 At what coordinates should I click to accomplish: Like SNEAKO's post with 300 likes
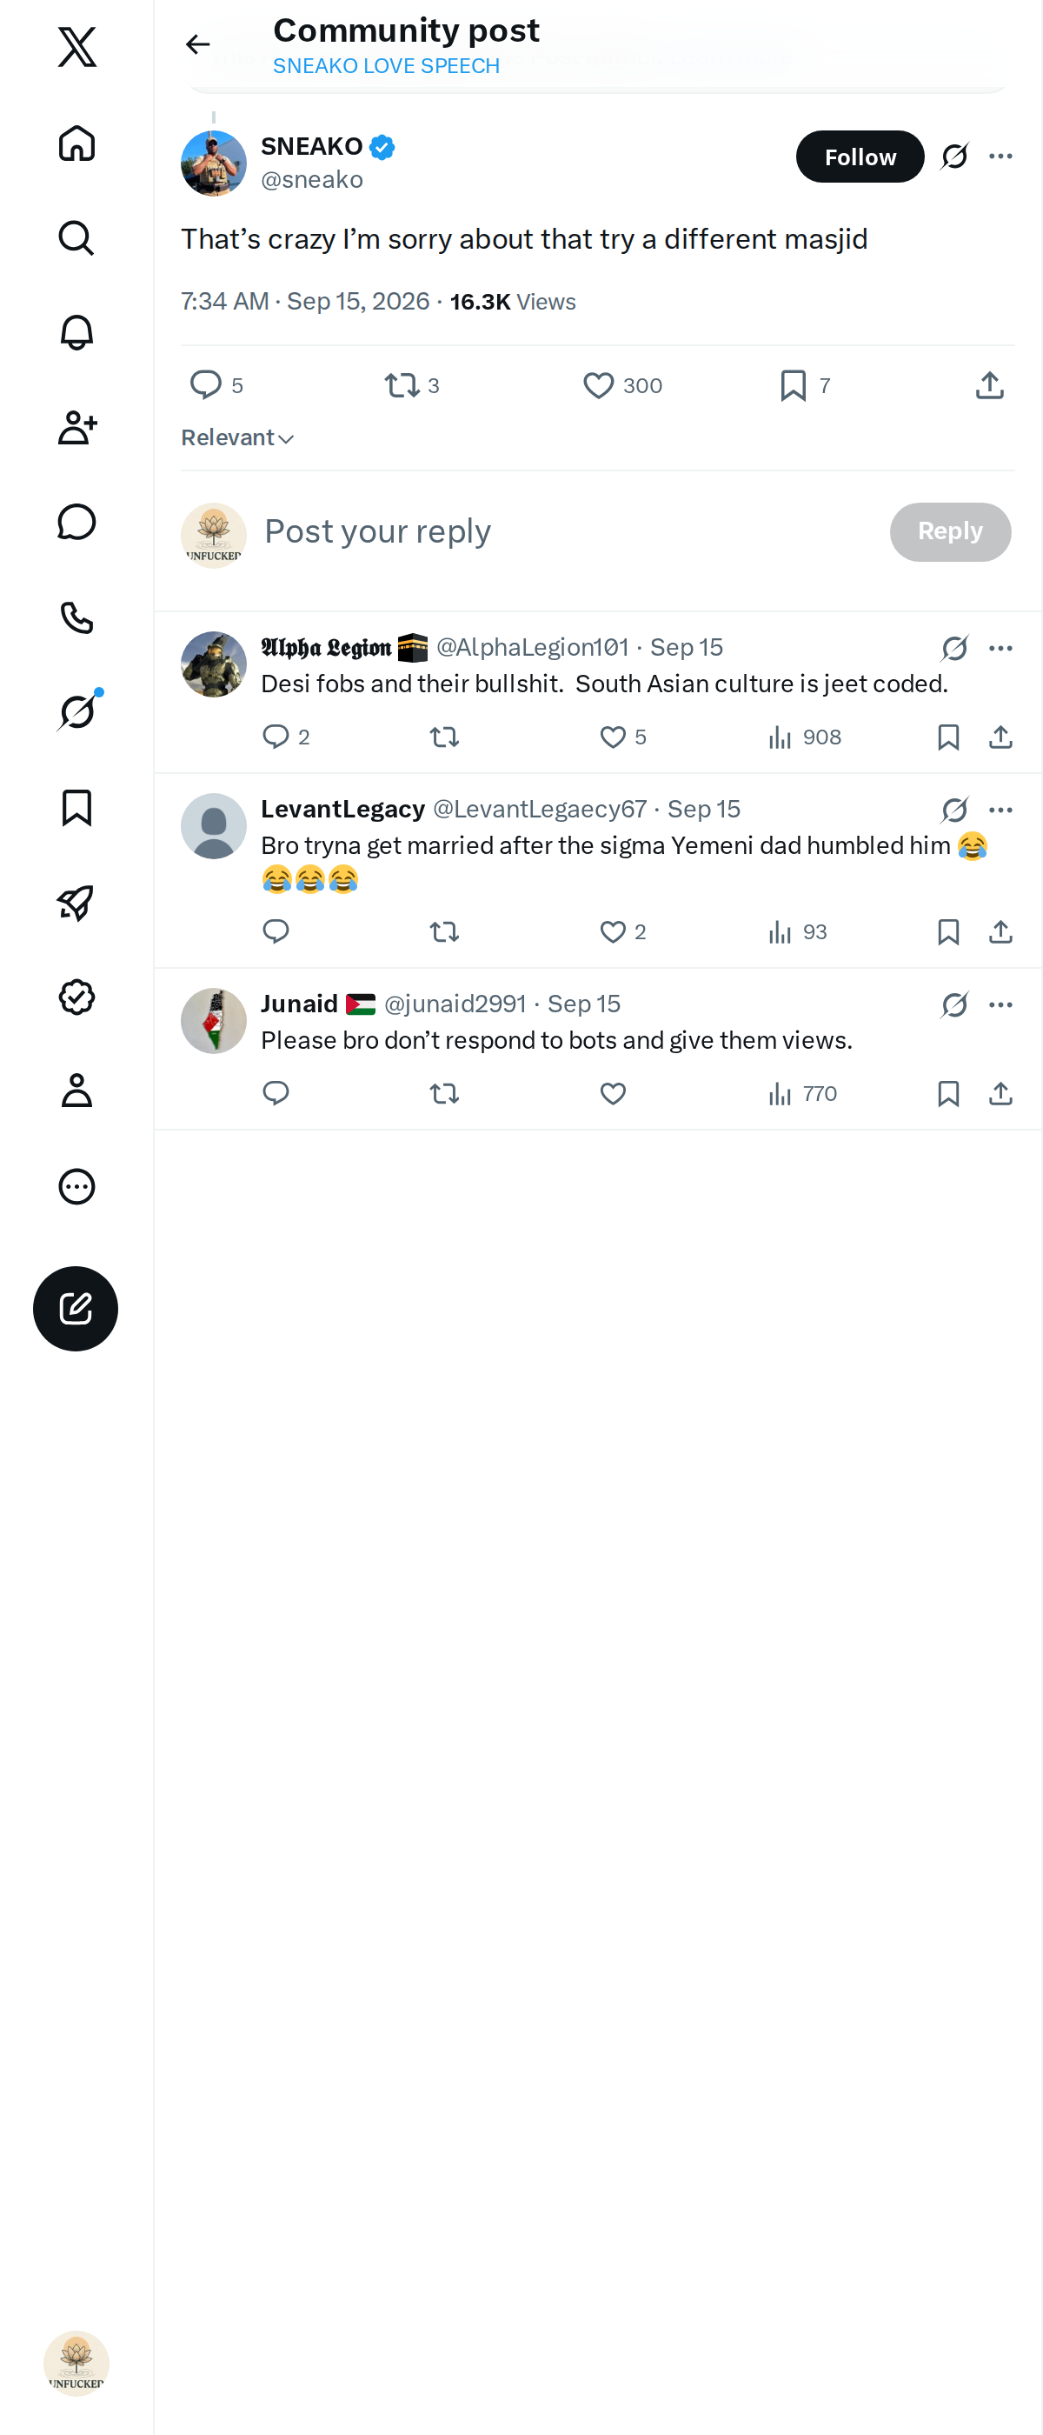point(621,384)
